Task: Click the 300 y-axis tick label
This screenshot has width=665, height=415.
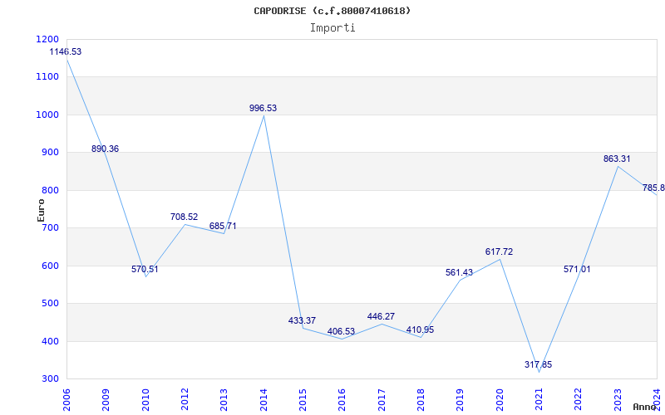Action: click(50, 379)
